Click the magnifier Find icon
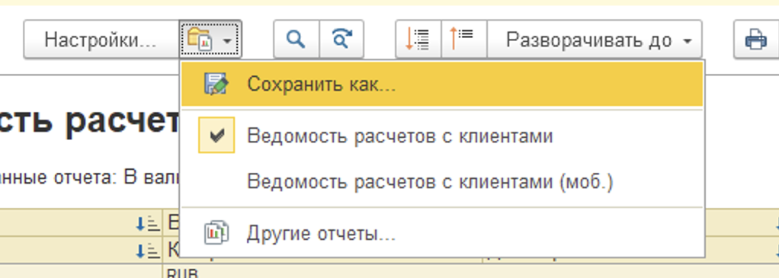 pyautogui.click(x=296, y=39)
